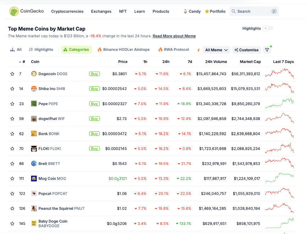Click Buy button for Dogecoin

tap(94, 74)
